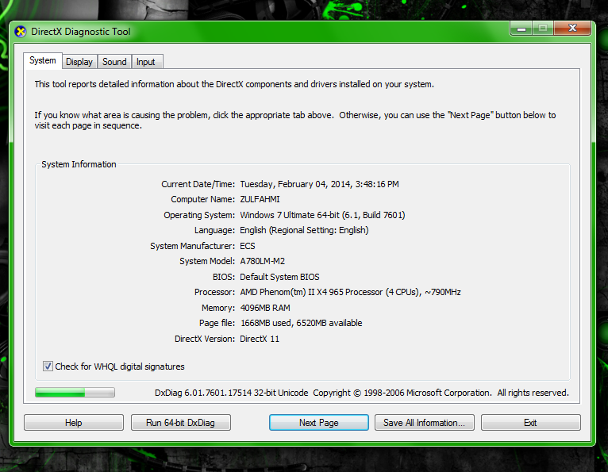Click the disabled maximize window button
This screenshot has height=472, width=608.
(543, 29)
